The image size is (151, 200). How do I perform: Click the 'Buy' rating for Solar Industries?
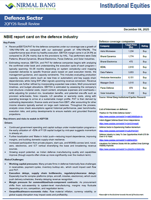145,93
